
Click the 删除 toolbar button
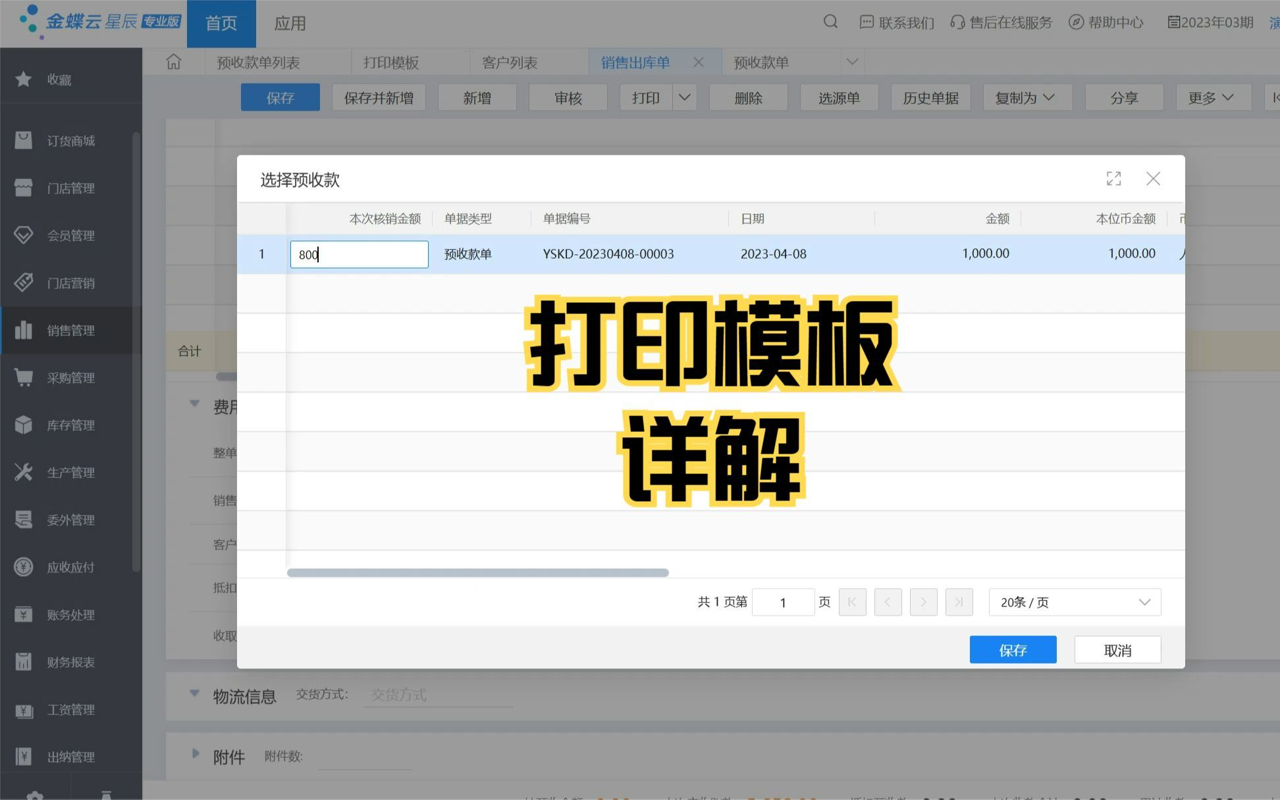coord(749,97)
